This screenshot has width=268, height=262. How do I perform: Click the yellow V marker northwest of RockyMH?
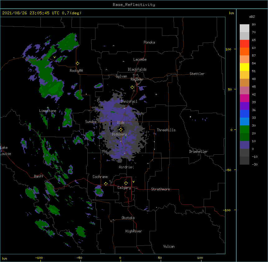pos(54,57)
